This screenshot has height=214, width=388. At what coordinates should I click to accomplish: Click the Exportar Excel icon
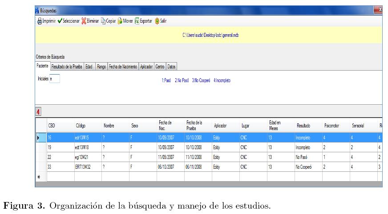137,21
